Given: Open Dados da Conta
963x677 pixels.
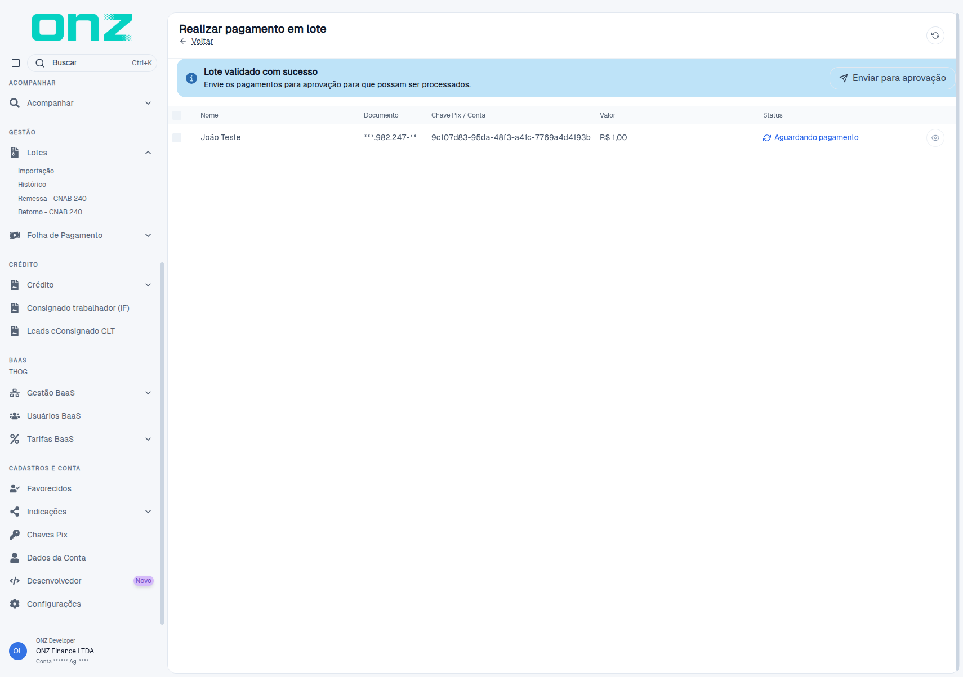Looking at the screenshot, I should (x=56, y=558).
